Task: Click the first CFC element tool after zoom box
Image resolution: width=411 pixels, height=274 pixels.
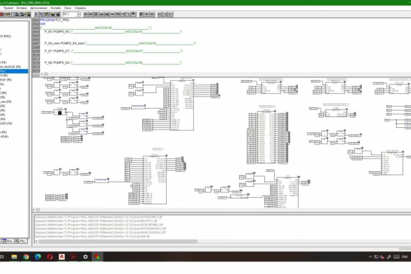Action: click(x=86, y=14)
